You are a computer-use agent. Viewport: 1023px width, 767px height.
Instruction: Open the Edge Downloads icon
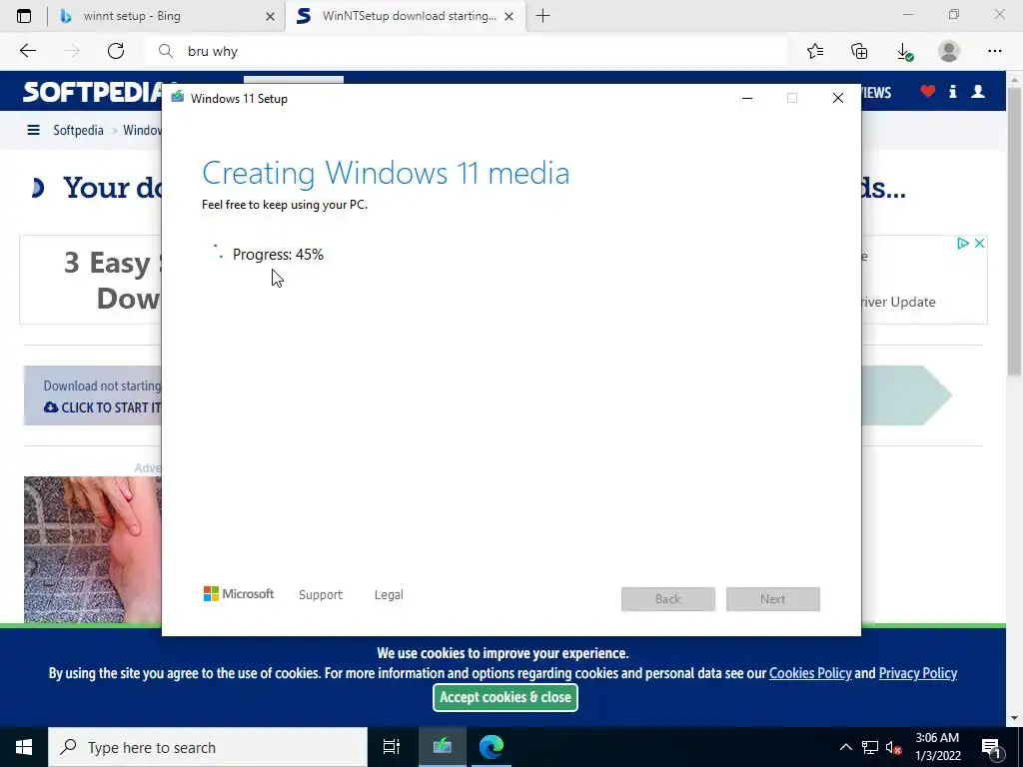904,52
